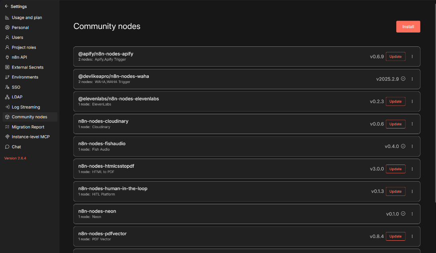
Task: Update n8n-nodes-pdfvector package
Action: pyautogui.click(x=395, y=236)
